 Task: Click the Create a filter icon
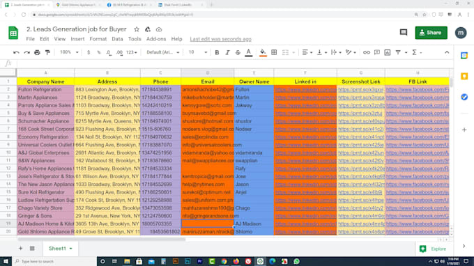tap(398, 52)
